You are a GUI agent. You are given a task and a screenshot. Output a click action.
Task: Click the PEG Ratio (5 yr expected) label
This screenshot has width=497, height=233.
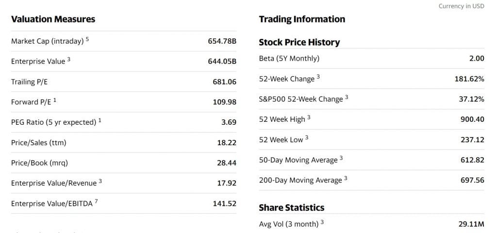53,122
